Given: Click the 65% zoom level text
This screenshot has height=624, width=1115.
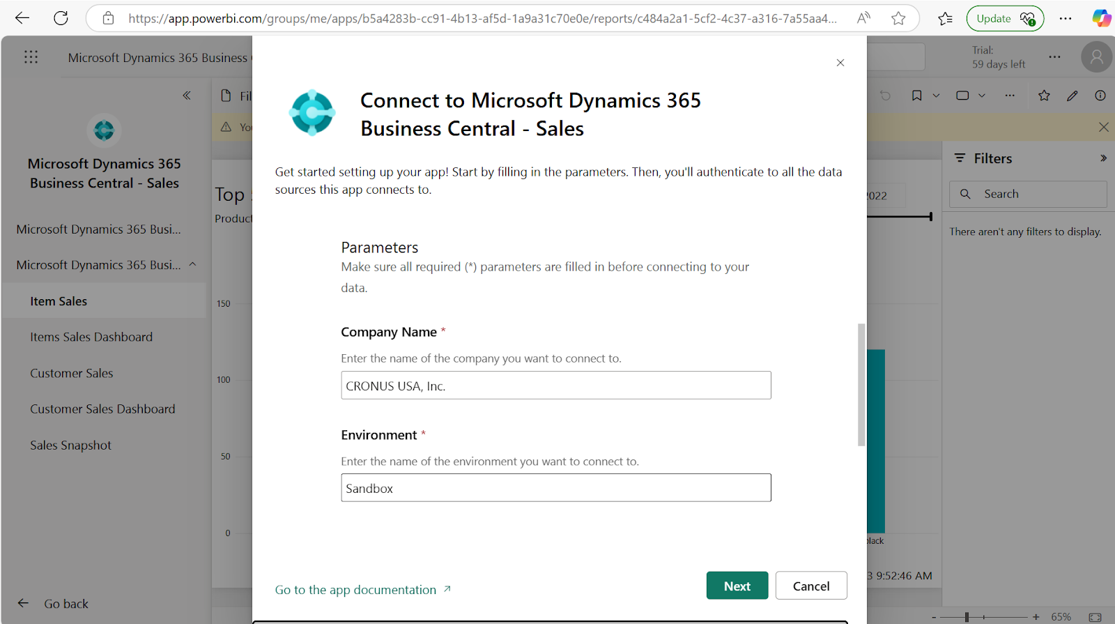Looking at the screenshot, I should pos(1061,617).
